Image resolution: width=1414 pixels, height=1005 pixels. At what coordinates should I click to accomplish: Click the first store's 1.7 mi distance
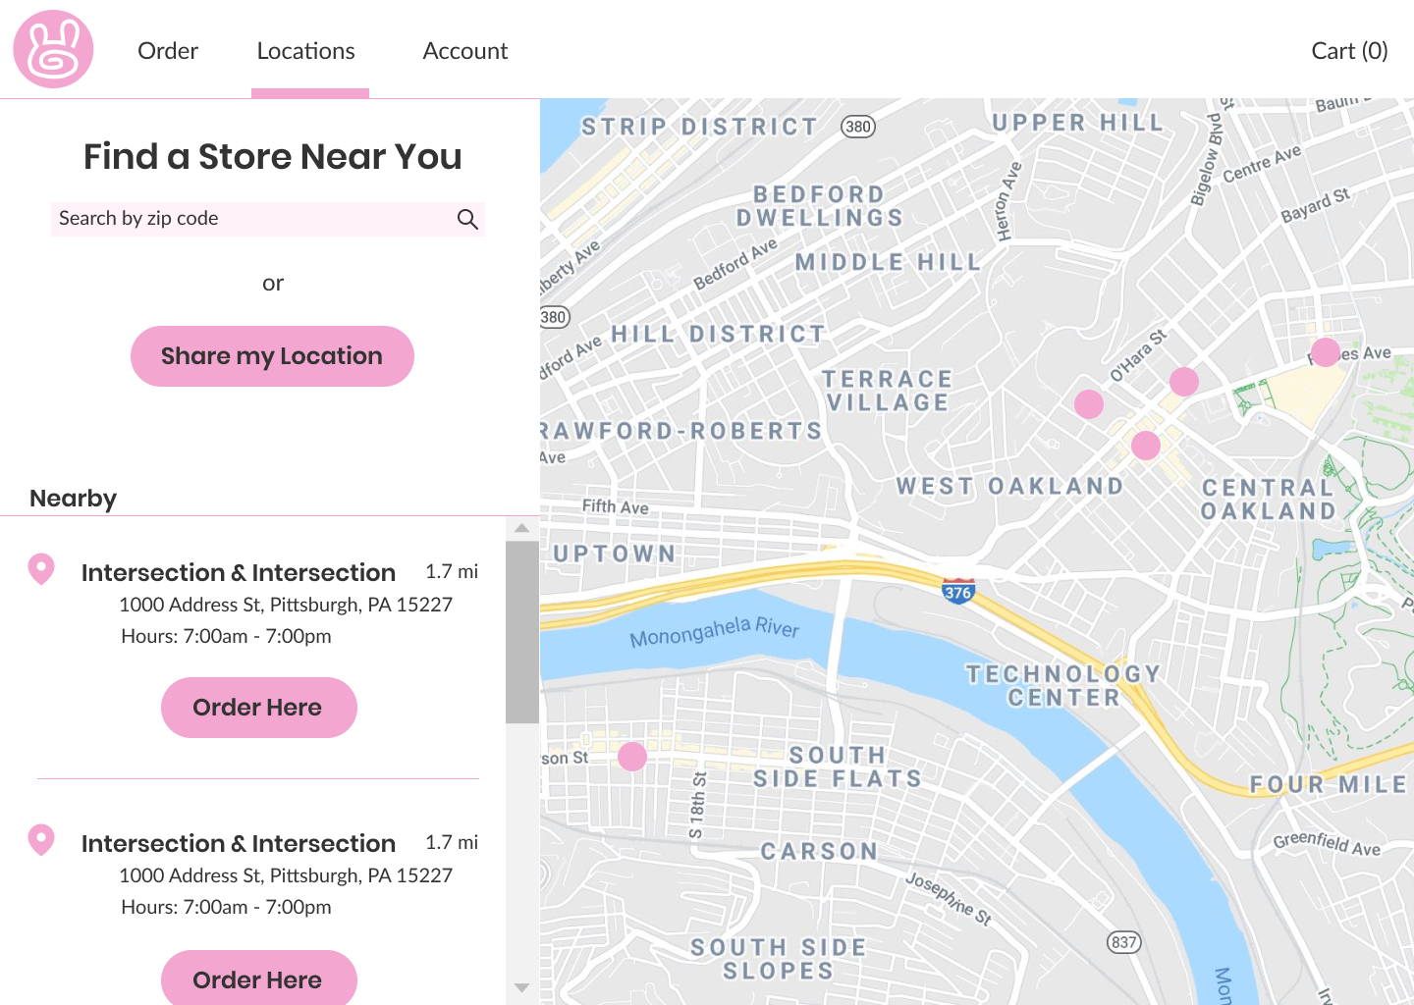[452, 571]
